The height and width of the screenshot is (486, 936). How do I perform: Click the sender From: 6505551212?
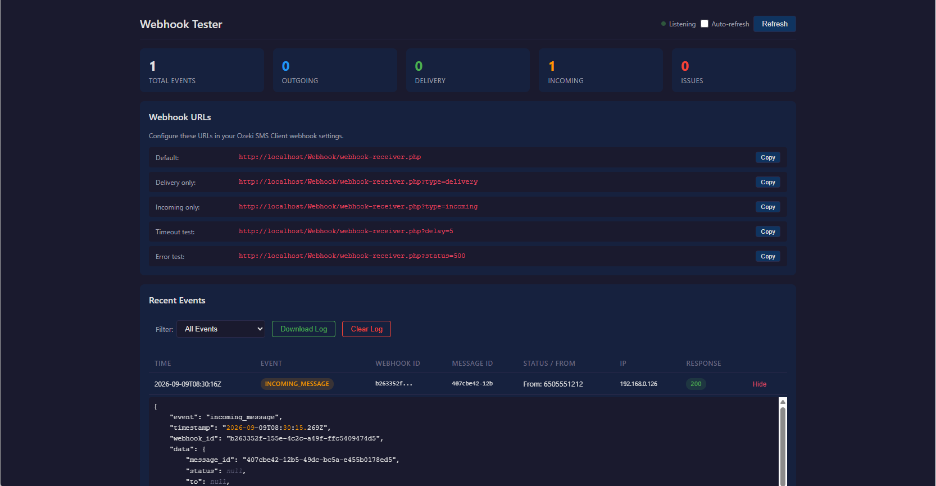pos(553,384)
